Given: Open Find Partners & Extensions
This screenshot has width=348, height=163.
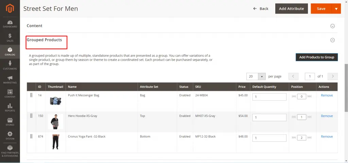Looking at the screenshot, I should click(x=10, y=151).
